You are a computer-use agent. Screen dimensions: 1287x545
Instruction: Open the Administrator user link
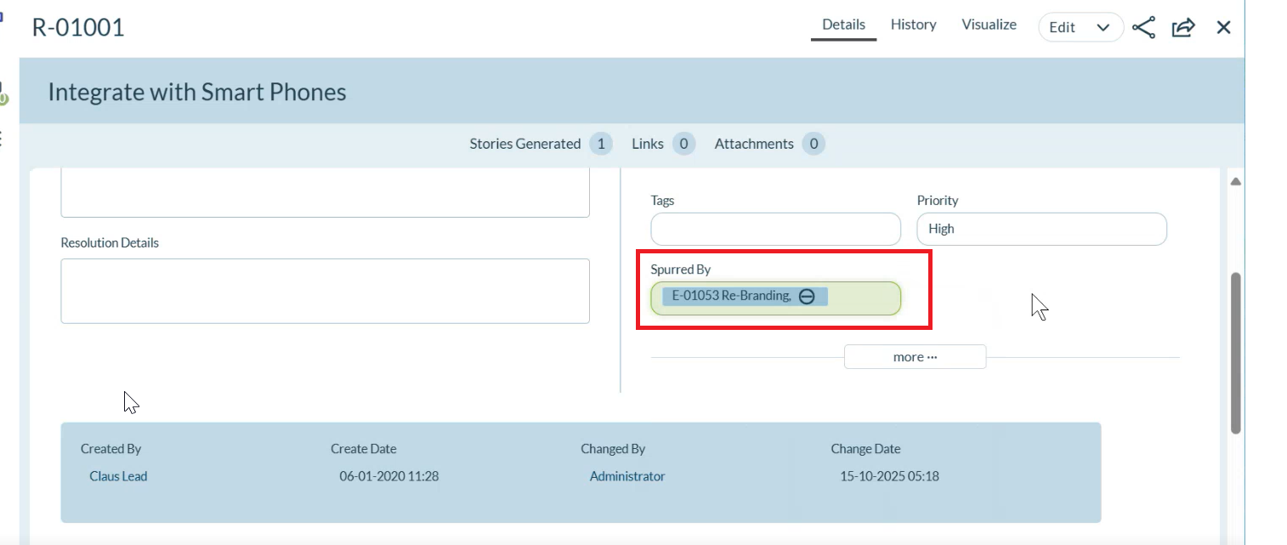point(627,476)
